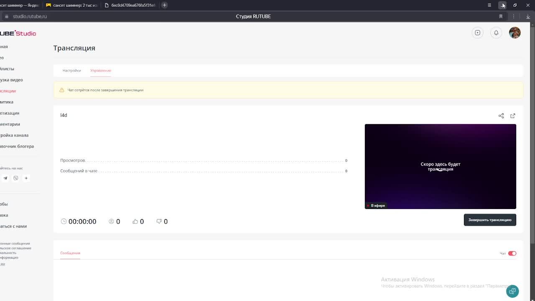
Task: Click the RUTUBE Studio logo
Action: pyautogui.click(x=18, y=33)
